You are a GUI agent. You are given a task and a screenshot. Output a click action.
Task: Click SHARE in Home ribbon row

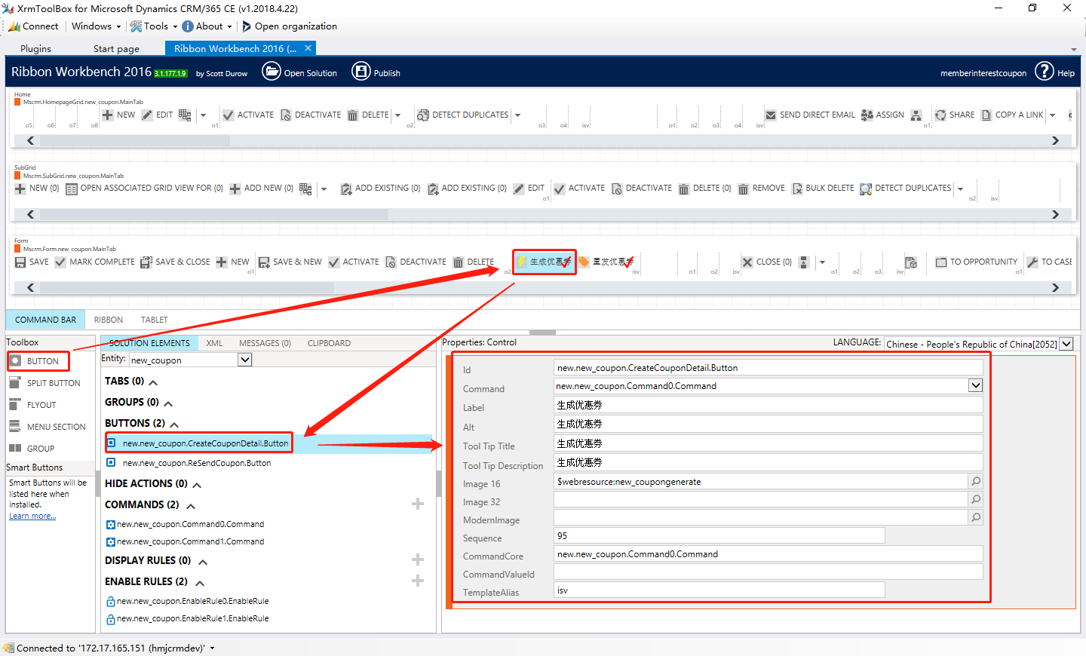(955, 115)
